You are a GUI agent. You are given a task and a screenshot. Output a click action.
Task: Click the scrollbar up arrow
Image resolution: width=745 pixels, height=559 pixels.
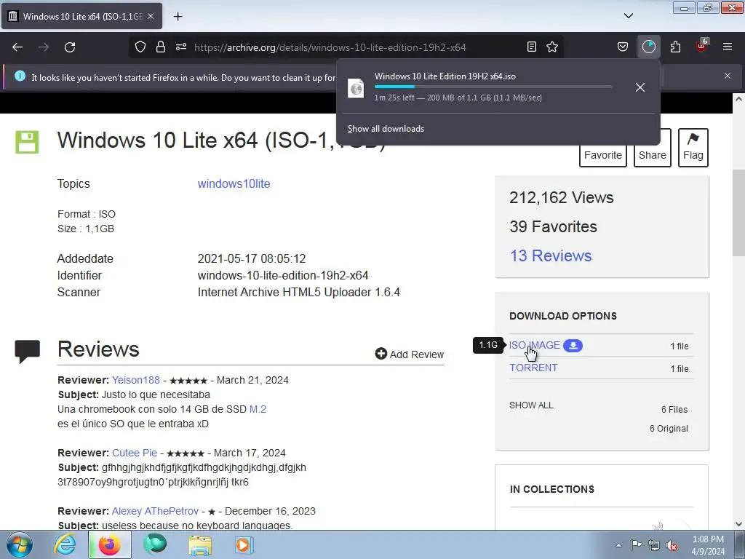[x=738, y=99]
